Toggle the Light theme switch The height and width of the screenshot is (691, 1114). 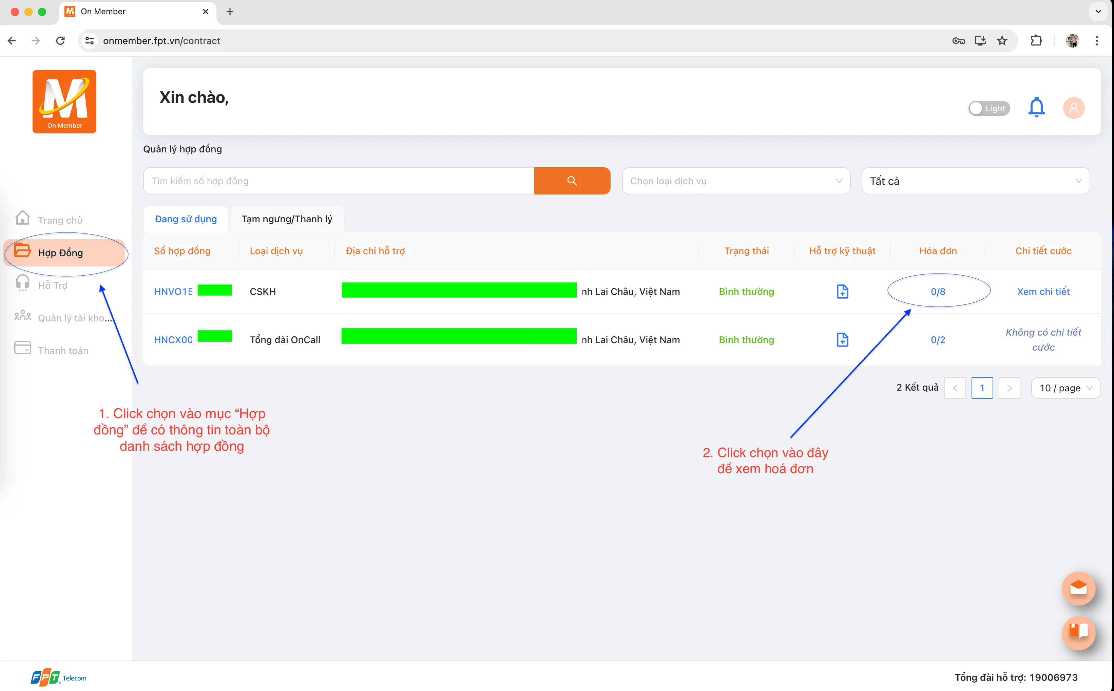pyautogui.click(x=989, y=108)
